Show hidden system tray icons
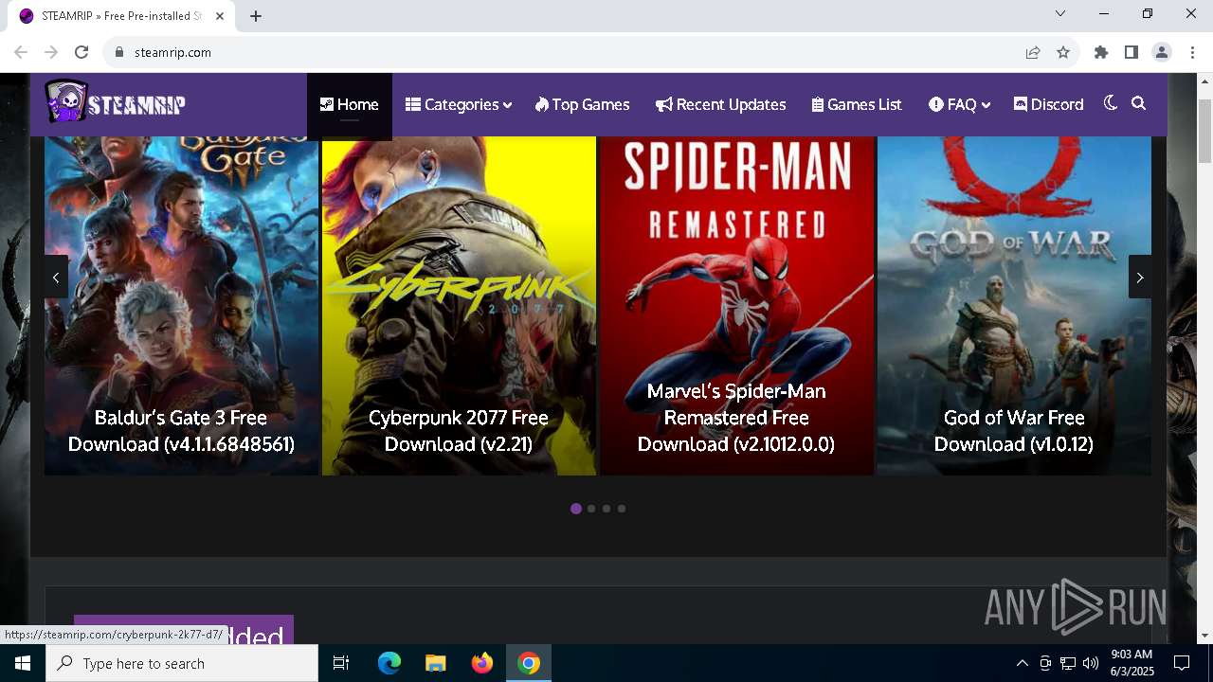Viewport: 1213px width, 682px height. [x=1022, y=663]
